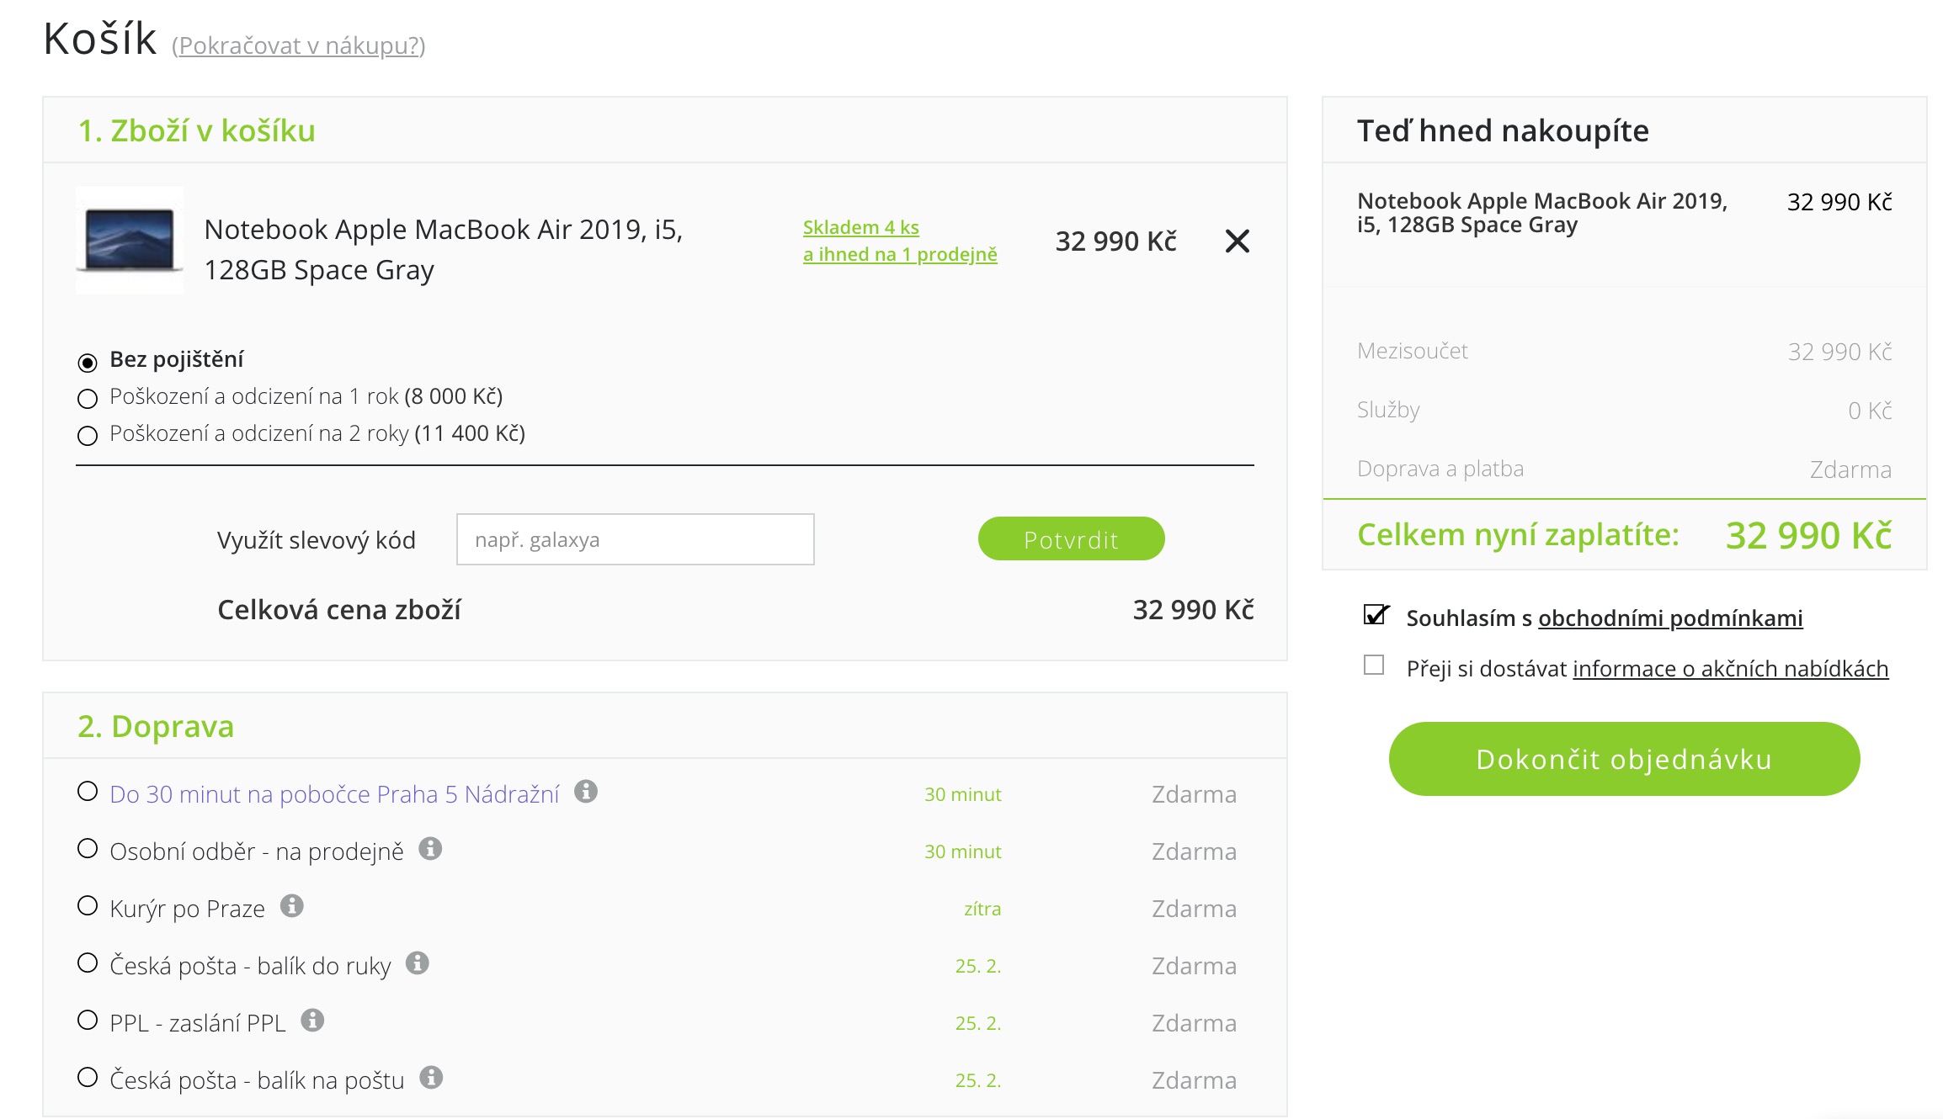
Task: Select PPL delivery radio button
Action: click(88, 1021)
